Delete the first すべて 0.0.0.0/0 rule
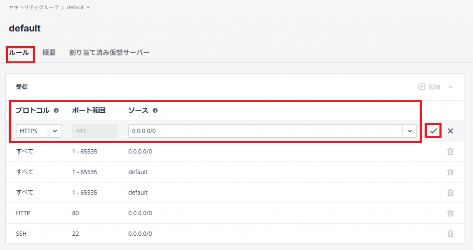This screenshot has height=250, width=473. point(450,152)
